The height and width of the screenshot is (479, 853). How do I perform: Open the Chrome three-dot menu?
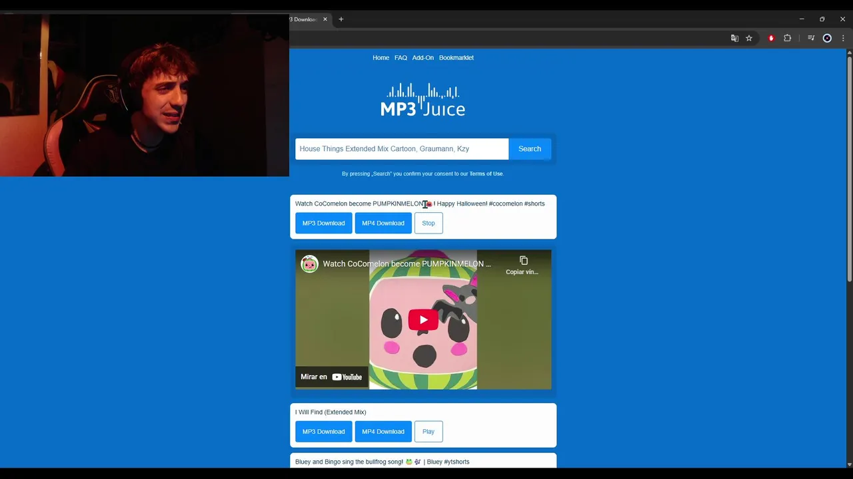pos(843,38)
